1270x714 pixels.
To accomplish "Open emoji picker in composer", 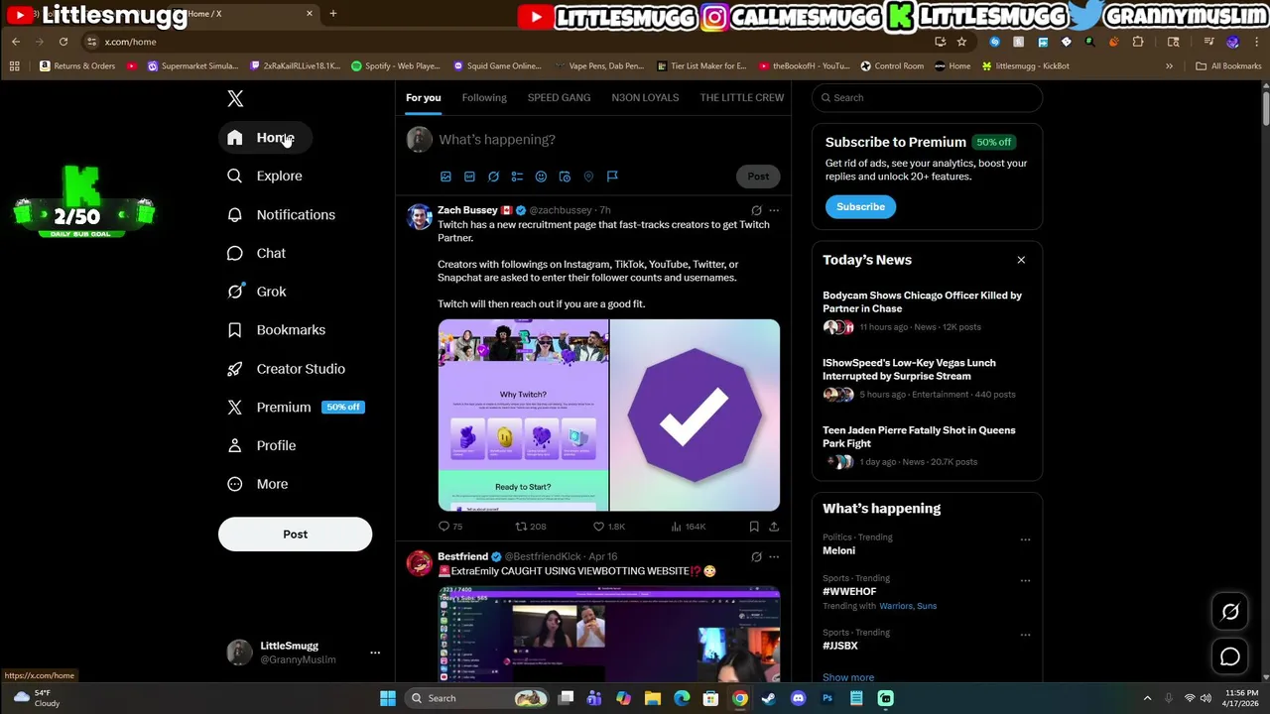I will coord(541,177).
